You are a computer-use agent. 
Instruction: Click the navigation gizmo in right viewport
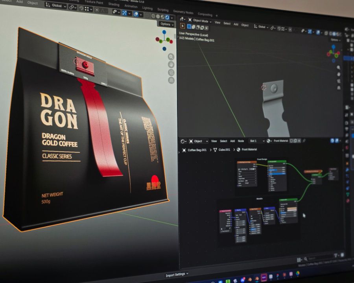[334, 53]
